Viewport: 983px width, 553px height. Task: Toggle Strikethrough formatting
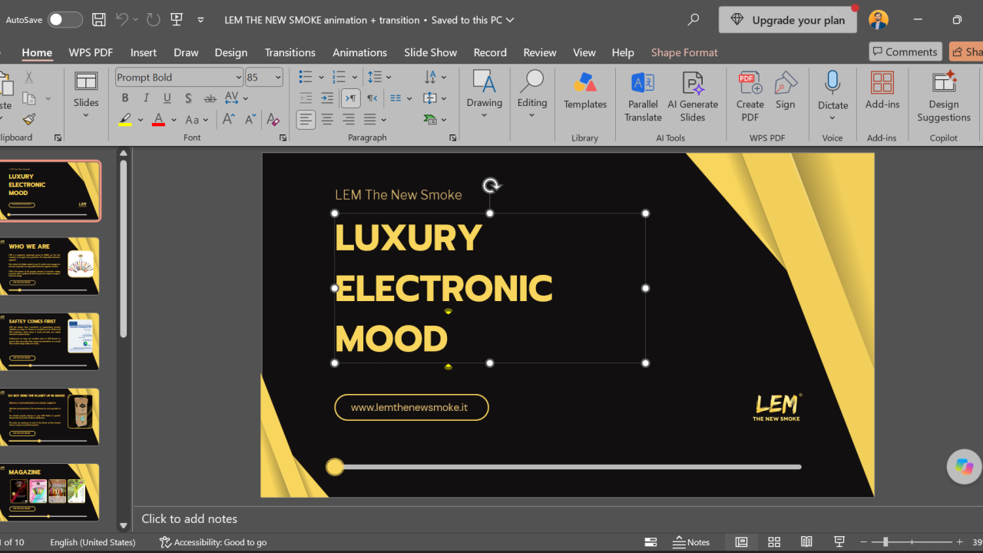210,98
